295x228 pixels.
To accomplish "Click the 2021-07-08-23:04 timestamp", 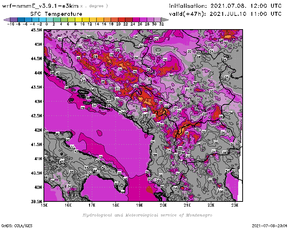I will [270, 226].
